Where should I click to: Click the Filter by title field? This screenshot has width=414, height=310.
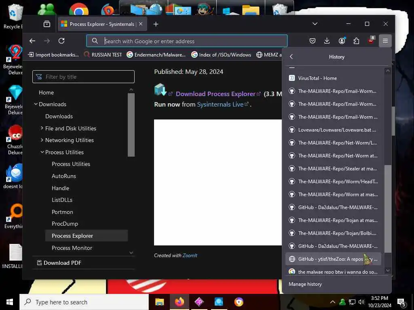point(83,77)
